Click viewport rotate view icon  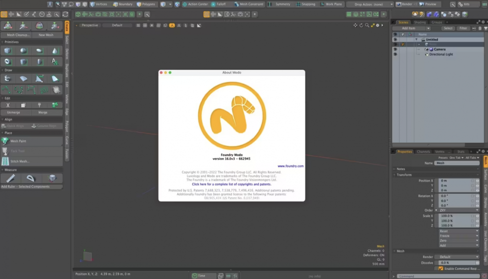pos(361,25)
